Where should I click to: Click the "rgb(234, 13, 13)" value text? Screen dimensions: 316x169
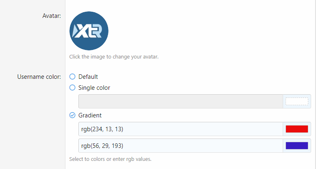[x=102, y=129]
